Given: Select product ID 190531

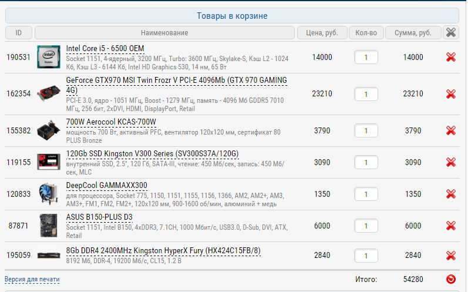Looking at the screenshot, I should pos(19,57).
